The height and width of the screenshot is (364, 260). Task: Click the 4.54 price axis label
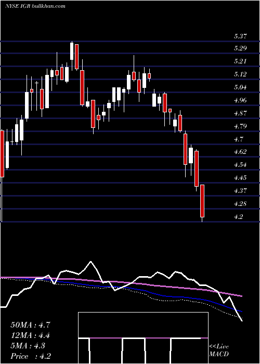[240, 165]
